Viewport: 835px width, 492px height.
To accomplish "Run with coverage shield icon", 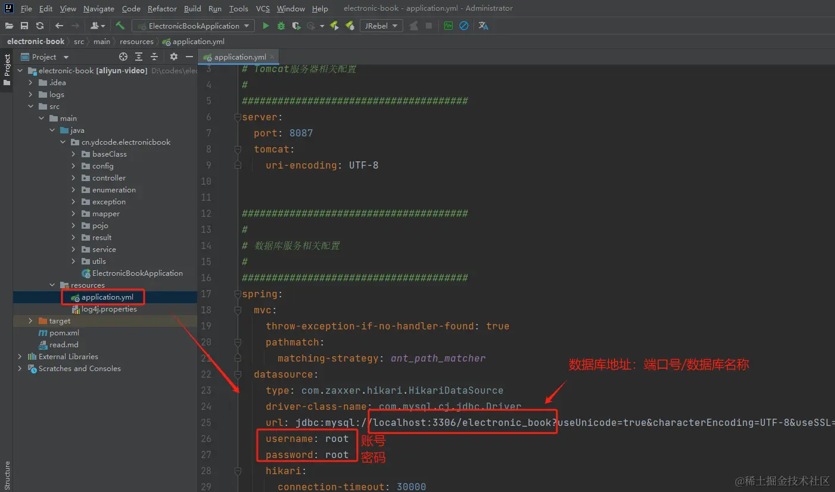I will pyautogui.click(x=296, y=26).
